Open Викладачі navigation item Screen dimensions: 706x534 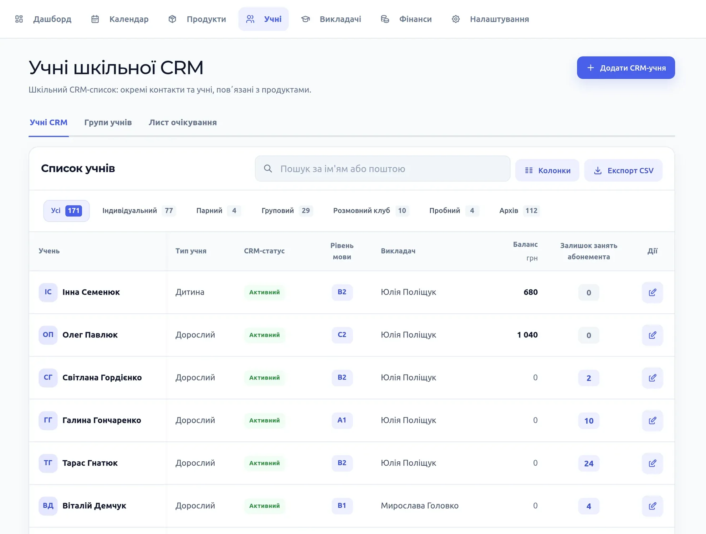pyautogui.click(x=331, y=19)
